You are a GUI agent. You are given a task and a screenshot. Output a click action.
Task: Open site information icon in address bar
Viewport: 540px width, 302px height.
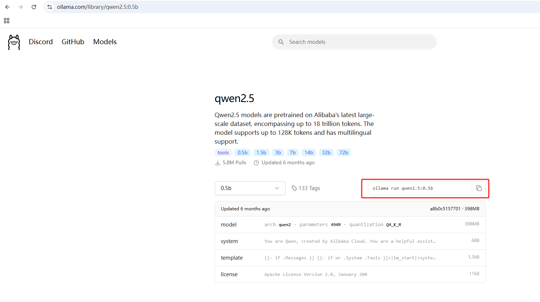(x=50, y=7)
